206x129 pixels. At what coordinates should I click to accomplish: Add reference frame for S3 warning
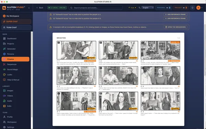(175, 19)
